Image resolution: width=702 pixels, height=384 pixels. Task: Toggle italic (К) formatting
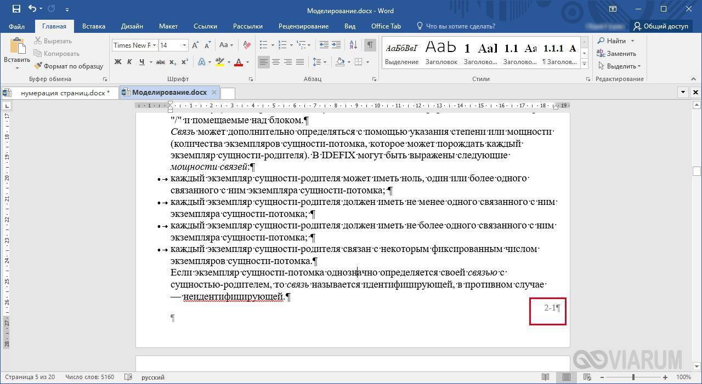coord(130,62)
